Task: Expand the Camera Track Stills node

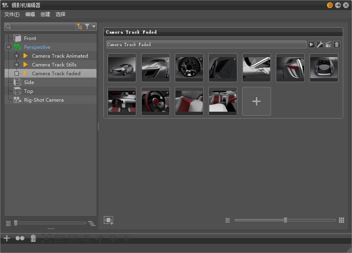Action: tap(16, 65)
